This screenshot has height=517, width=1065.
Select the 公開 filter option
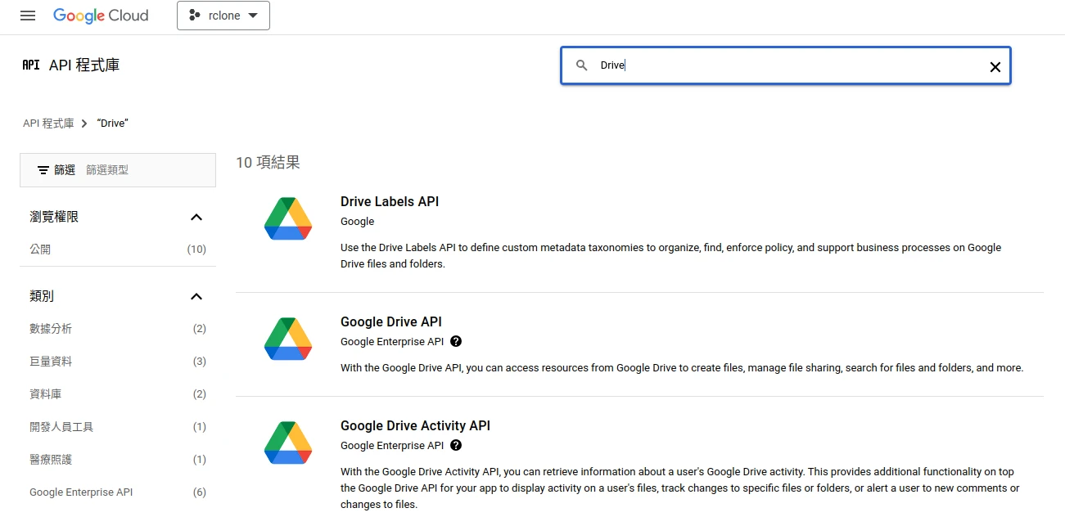(40, 250)
